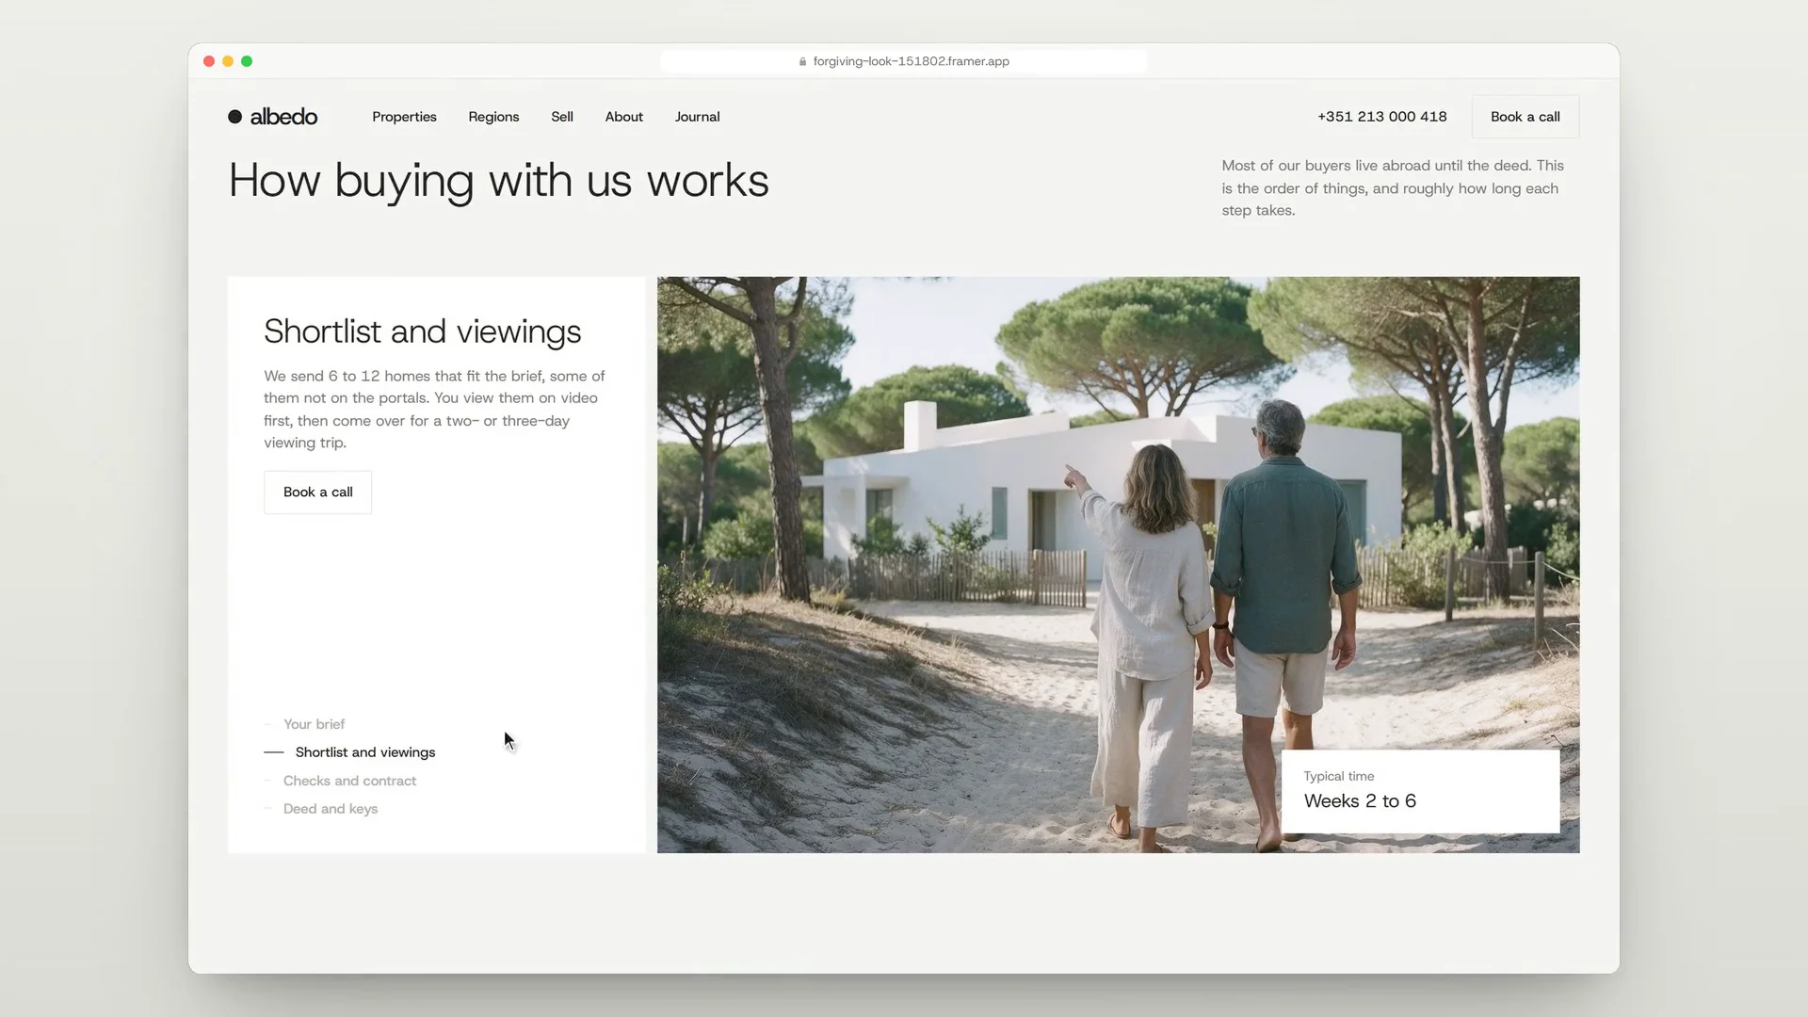Open the Properties nav item
The height and width of the screenshot is (1017, 1808).
pyautogui.click(x=404, y=117)
